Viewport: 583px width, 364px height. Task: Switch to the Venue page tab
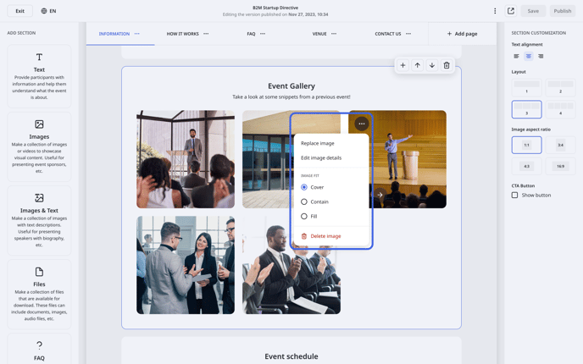click(319, 34)
